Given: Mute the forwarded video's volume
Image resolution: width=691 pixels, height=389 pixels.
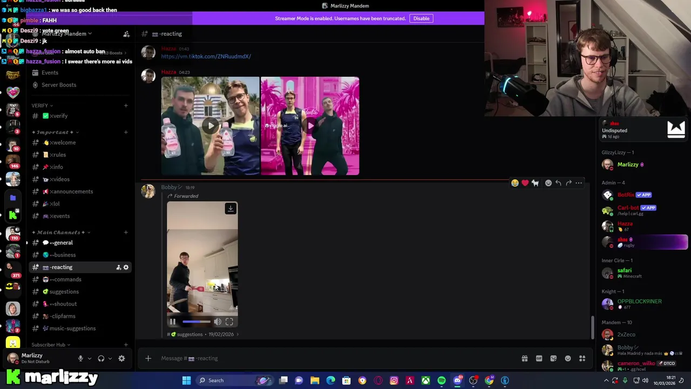Looking at the screenshot, I should [x=218, y=322].
